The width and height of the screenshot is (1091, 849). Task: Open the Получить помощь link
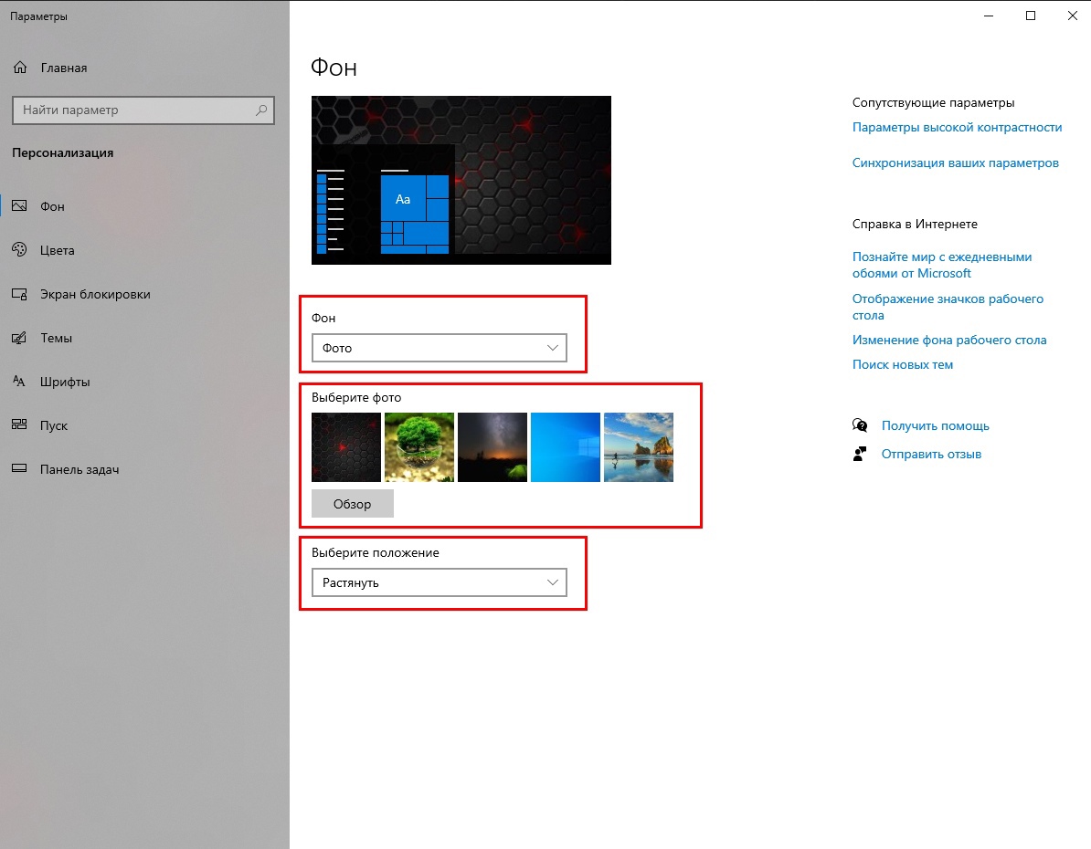935,425
